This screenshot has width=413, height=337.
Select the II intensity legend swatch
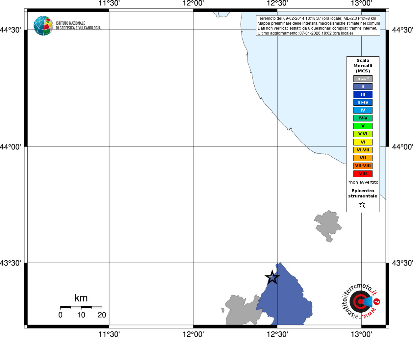(363, 87)
